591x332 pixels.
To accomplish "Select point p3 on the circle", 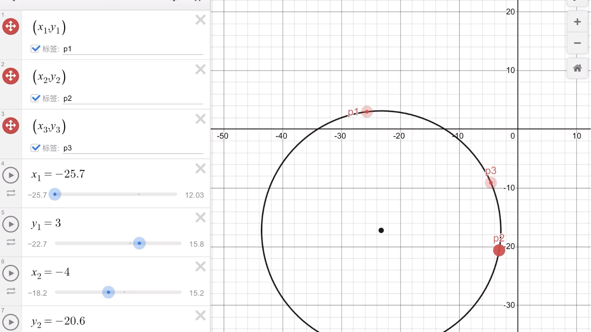I will coord(491,183).
